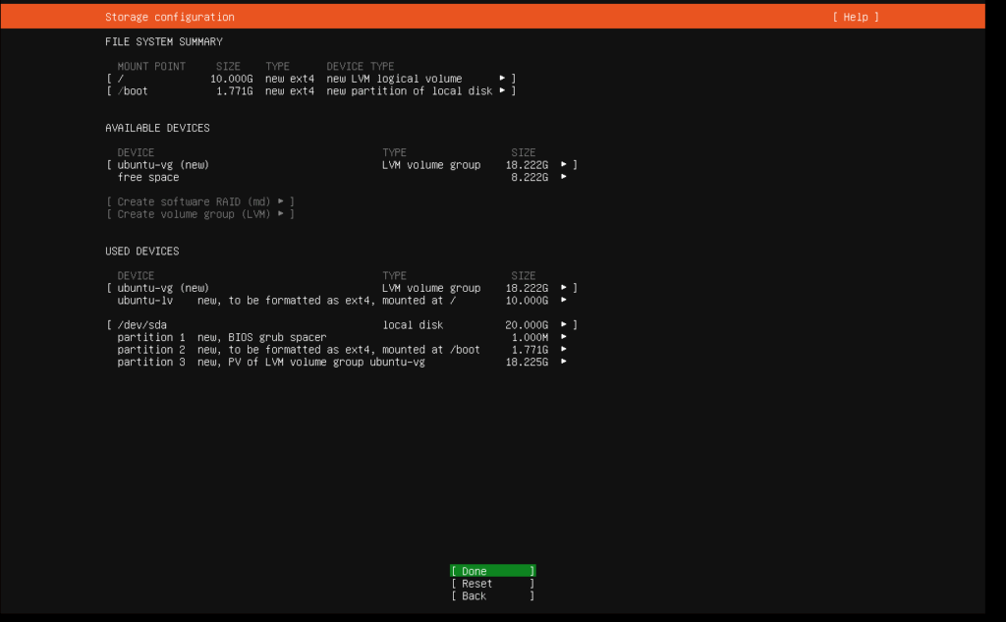
Task: Click arrow for partition 1 BIOS grub spacer
Action: (x=564, y=337)
